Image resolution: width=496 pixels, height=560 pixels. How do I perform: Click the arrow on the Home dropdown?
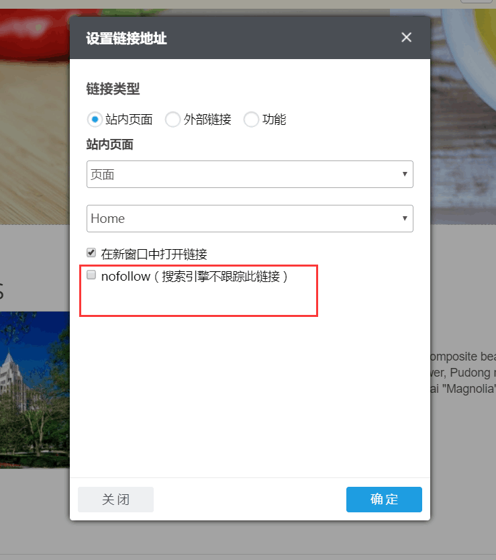(405, 218)
